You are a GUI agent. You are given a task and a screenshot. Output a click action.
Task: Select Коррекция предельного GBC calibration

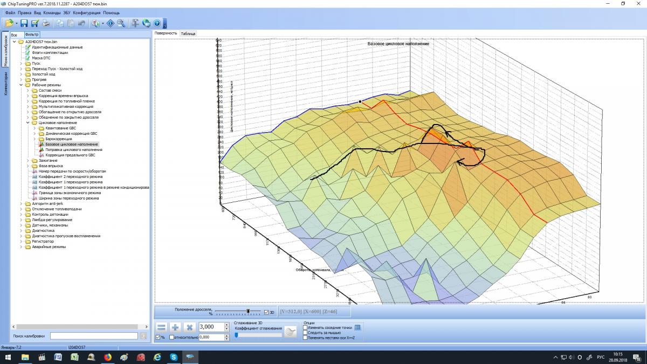[70, 155]
